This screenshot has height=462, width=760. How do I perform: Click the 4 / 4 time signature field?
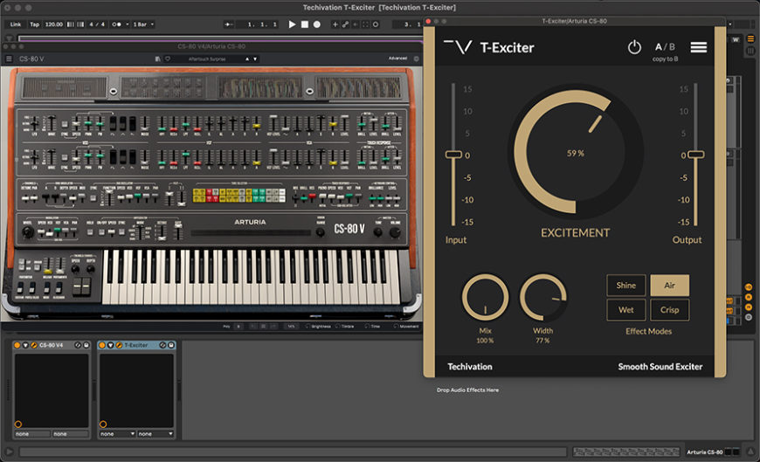97,24
